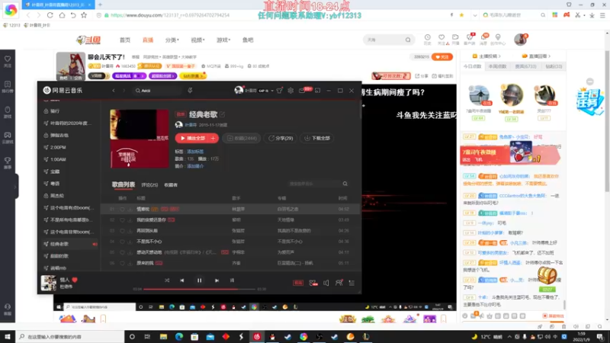Open 首页 in Douyu navigation
This screenshot has width=610, height=343.
[125, 40]
